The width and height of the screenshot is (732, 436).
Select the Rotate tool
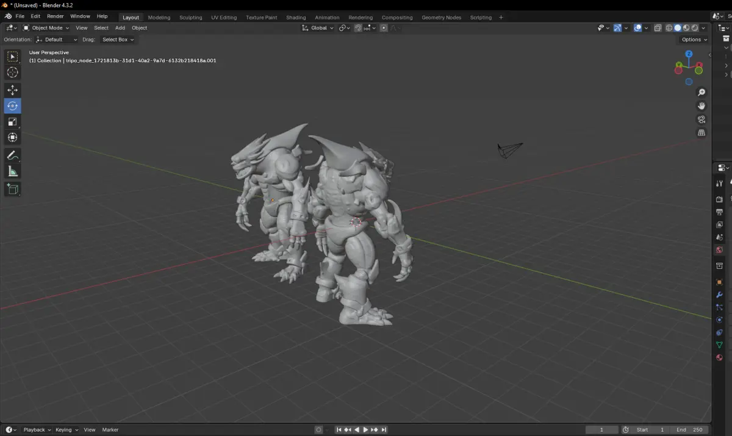[x=12, y=106]
